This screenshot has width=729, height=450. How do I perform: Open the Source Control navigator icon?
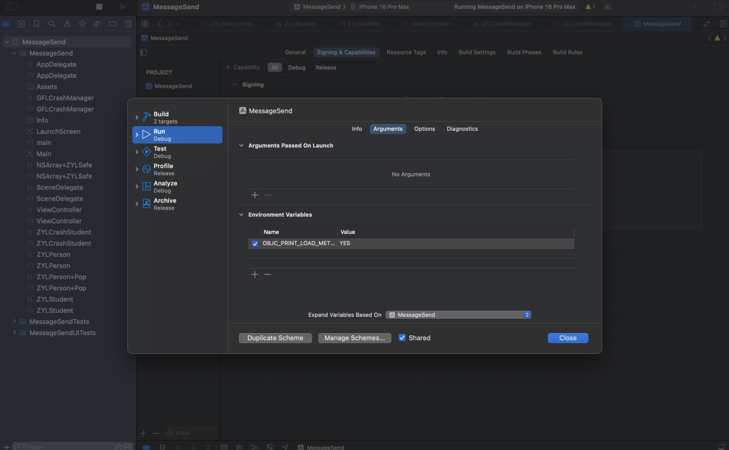pyautogui.click(x=21, y=24)
